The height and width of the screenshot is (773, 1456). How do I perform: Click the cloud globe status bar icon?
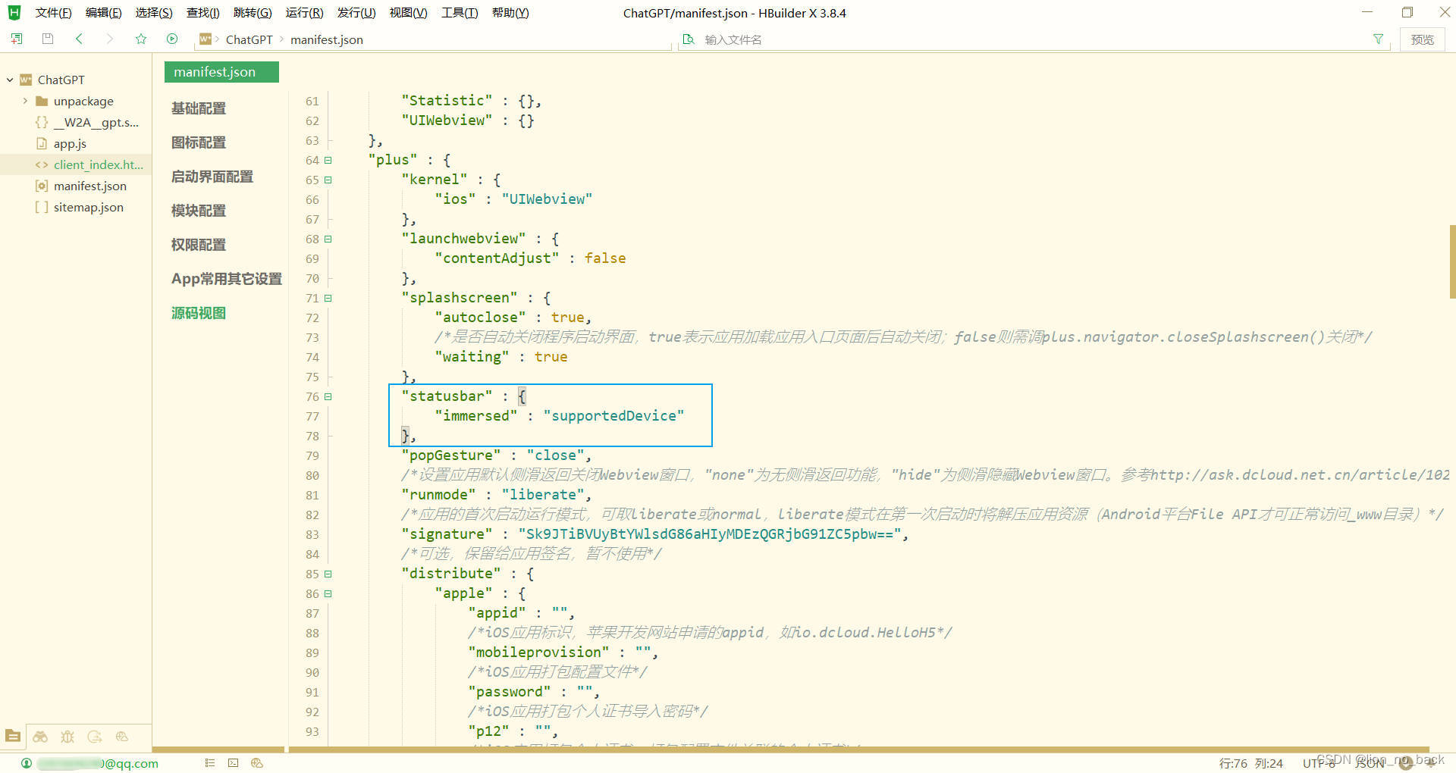tap(257, 763)
